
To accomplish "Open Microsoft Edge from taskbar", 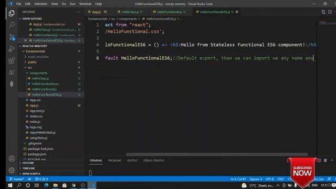I will 46,185.
